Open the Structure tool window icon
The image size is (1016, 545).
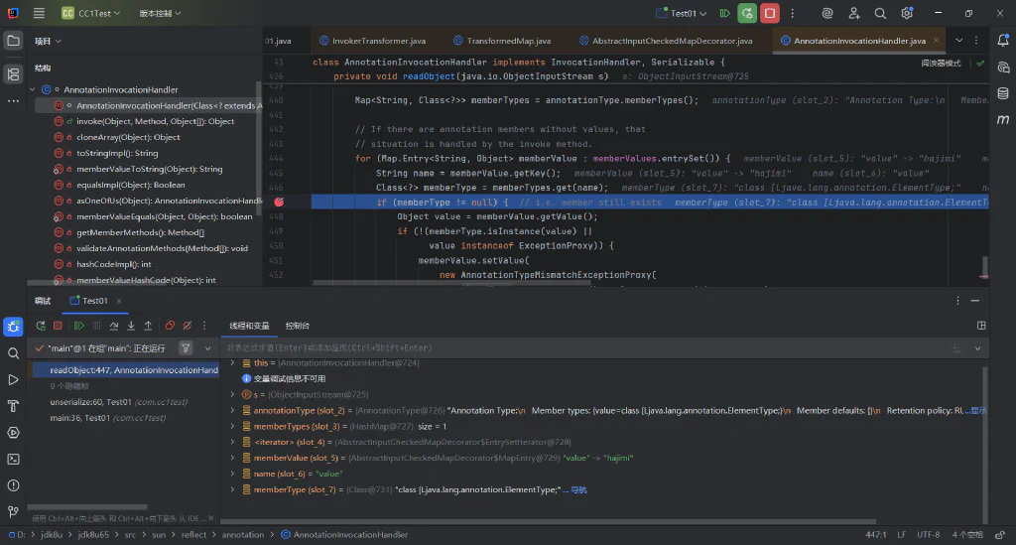13,73
